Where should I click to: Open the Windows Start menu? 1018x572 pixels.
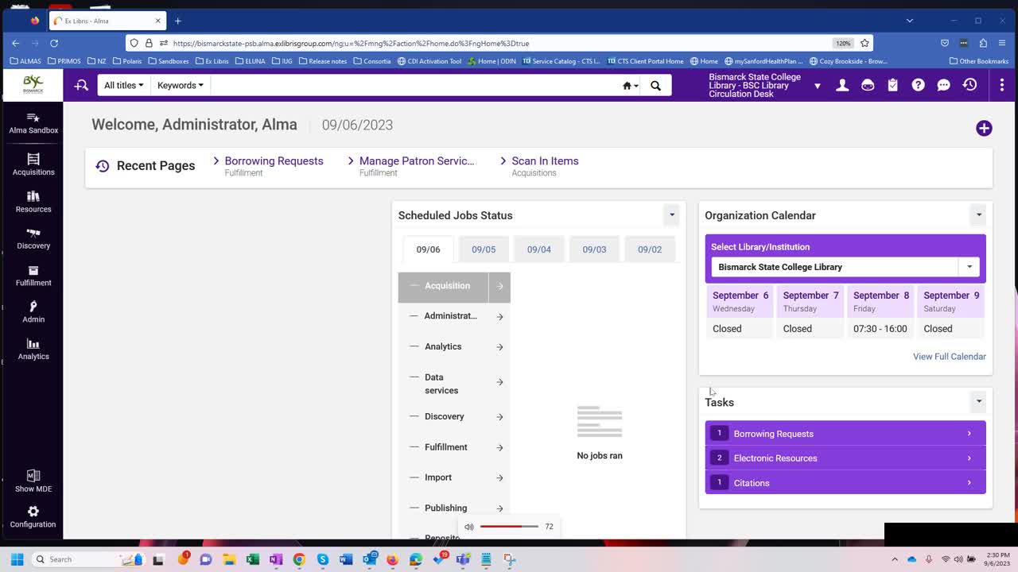[x=17, y=559]
